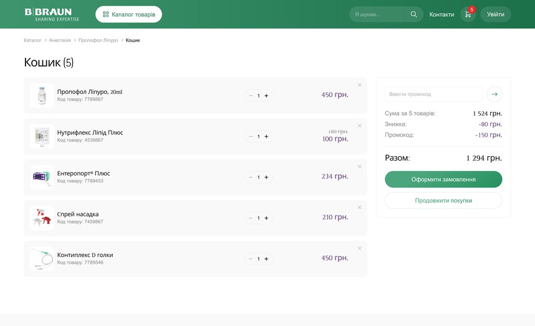Click the Ентеропорт Плюс title
This screenshot has height=326, width=535.
[x=84, y=173]
